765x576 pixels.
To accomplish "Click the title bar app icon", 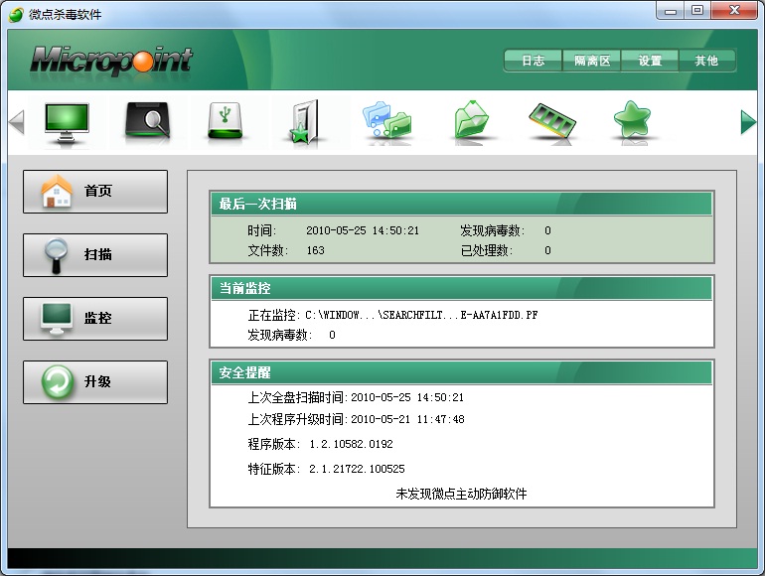I will (x=16, y=15).
